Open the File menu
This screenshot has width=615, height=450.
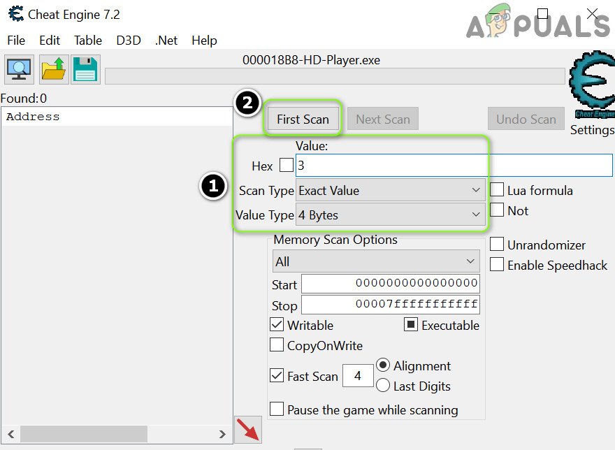coord(16,40)
